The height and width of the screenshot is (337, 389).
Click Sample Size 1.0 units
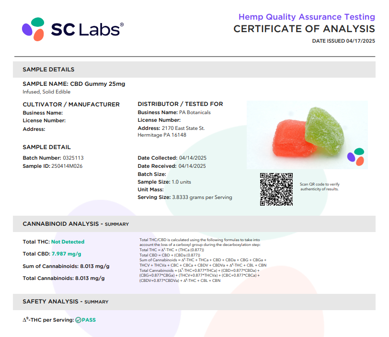click(164, 182)
